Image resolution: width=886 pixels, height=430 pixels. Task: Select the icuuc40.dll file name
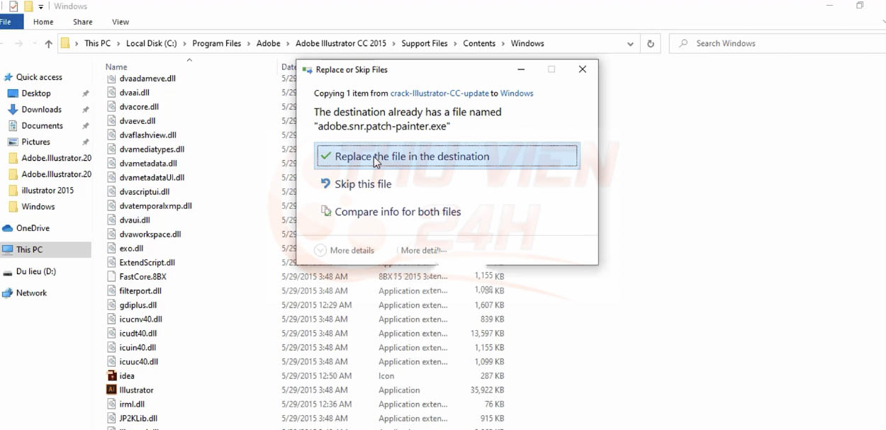[x=139, y=362]
